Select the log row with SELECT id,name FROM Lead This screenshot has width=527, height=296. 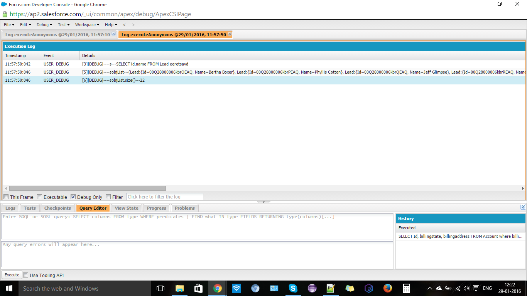pos(264,64)
